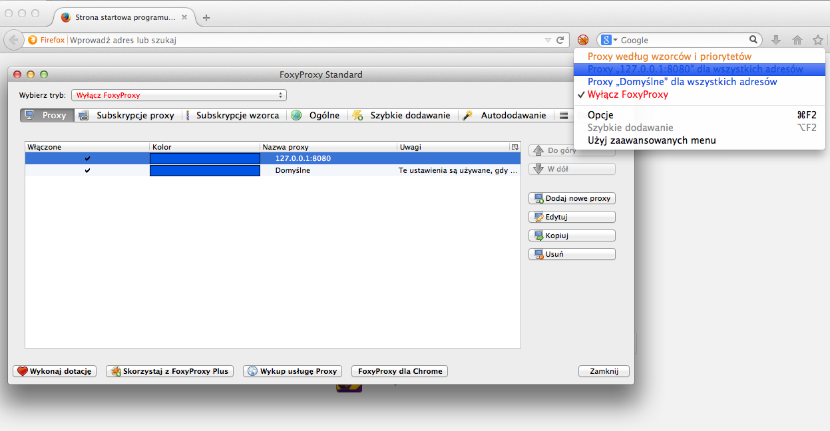Screen dimensions: 830x431
Task: Click the Subskrypcje wzorca tab icon
Action: [188, 115]
